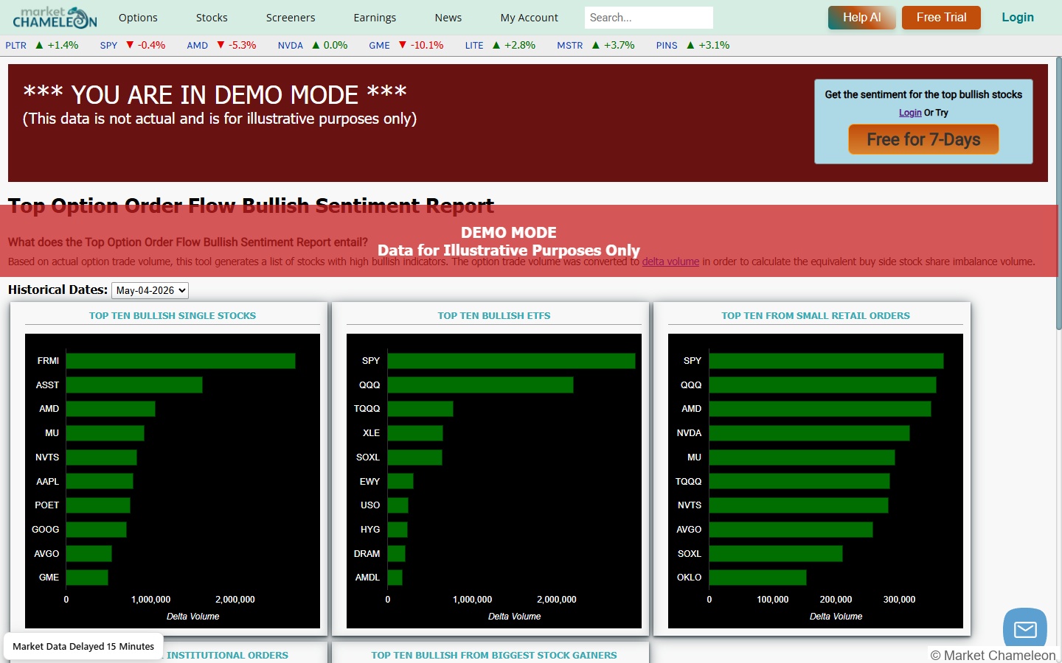Click the Free for 7-Days button

coord(923,139)
